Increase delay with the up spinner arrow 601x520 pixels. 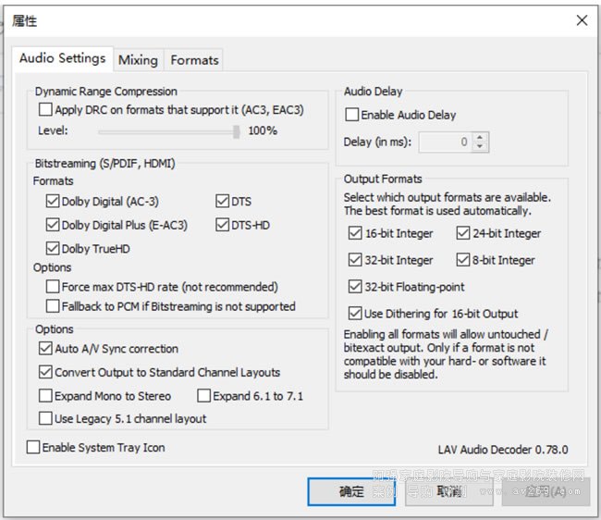482,138
